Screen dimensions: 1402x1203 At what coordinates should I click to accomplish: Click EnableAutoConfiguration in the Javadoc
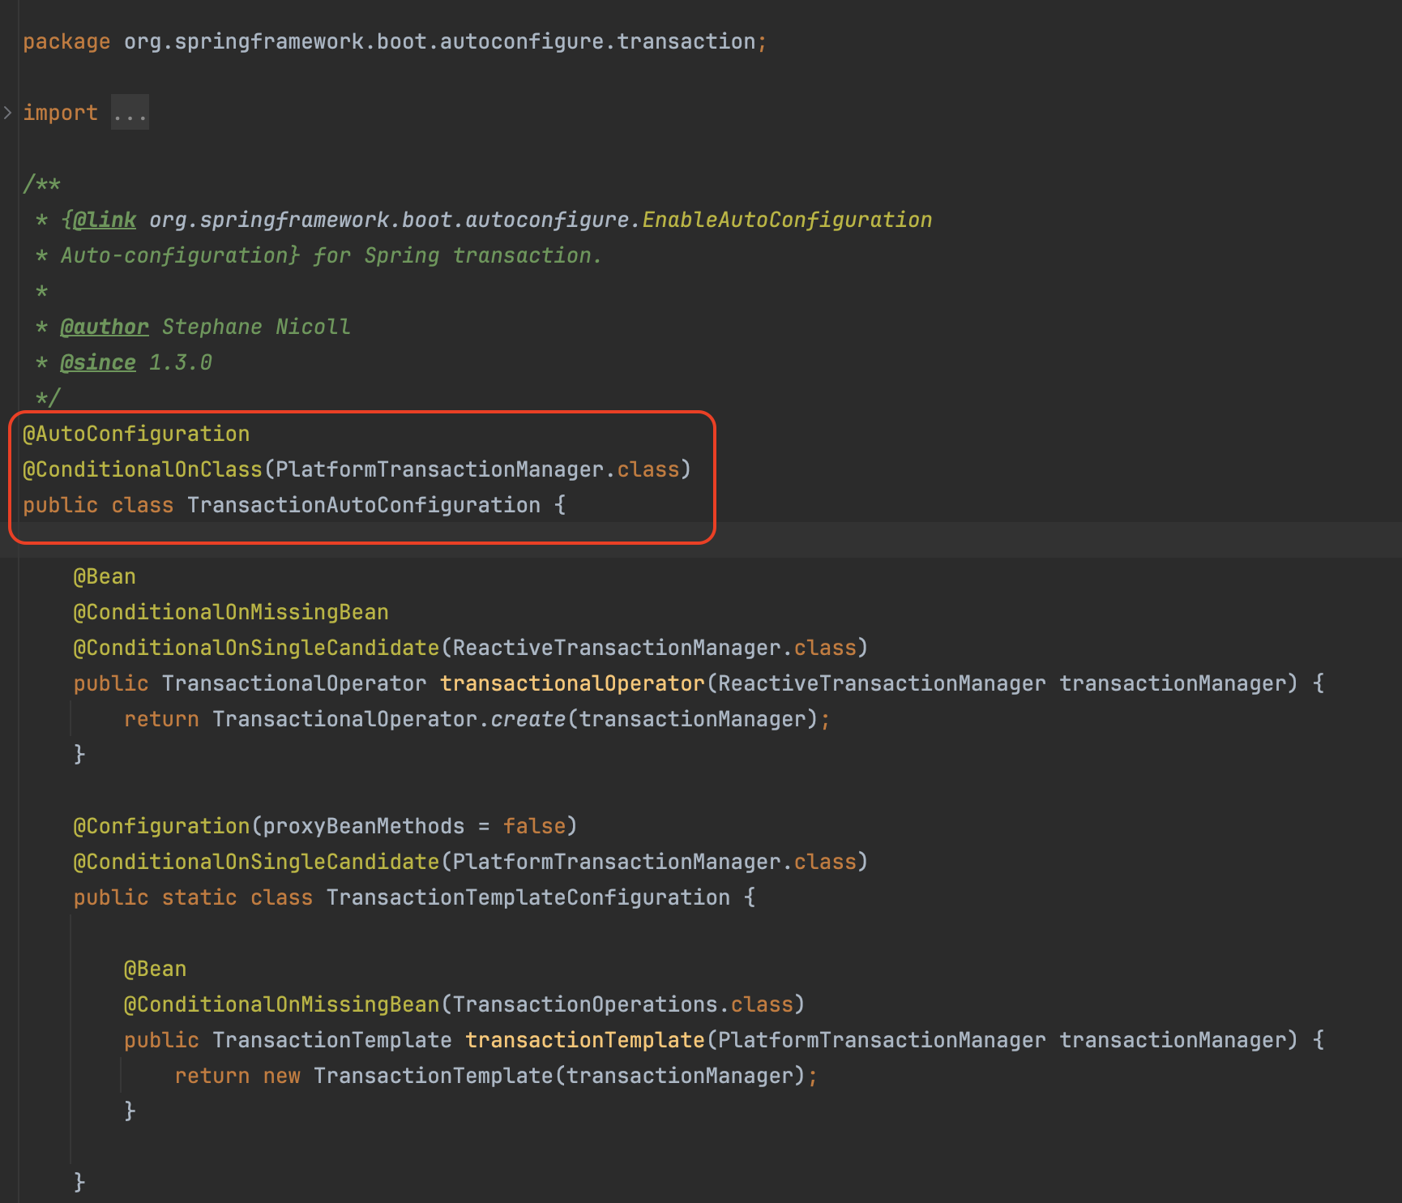pyautogui.click(x=787, y=220)
